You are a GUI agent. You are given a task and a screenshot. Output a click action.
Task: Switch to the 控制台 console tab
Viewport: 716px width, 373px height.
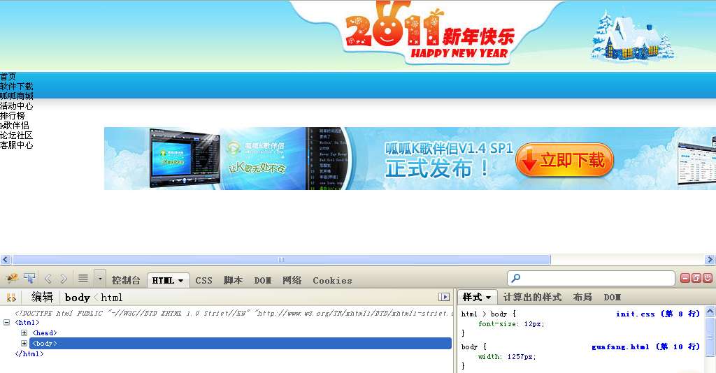point(126,280)
